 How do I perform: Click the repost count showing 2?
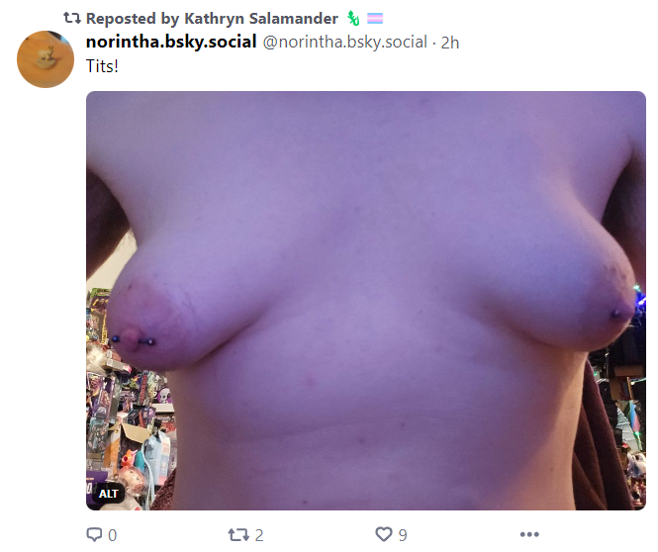click(259, 535)
